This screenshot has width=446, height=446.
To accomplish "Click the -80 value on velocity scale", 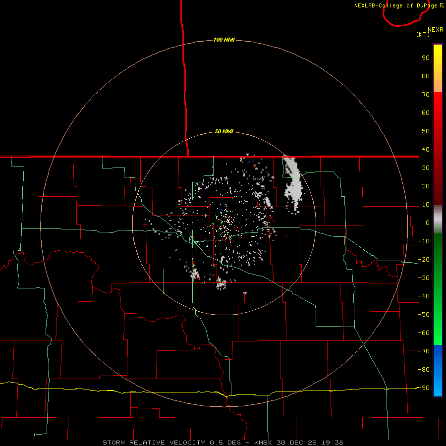I will 424,370.
